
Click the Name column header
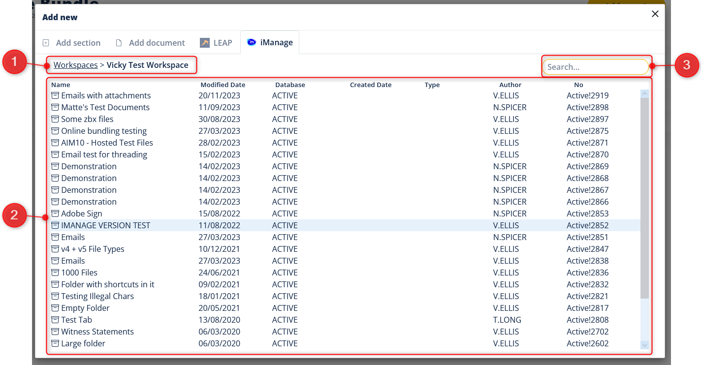click(x=60, y=84)
